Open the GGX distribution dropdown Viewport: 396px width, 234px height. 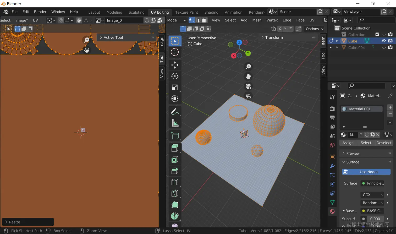372,195
